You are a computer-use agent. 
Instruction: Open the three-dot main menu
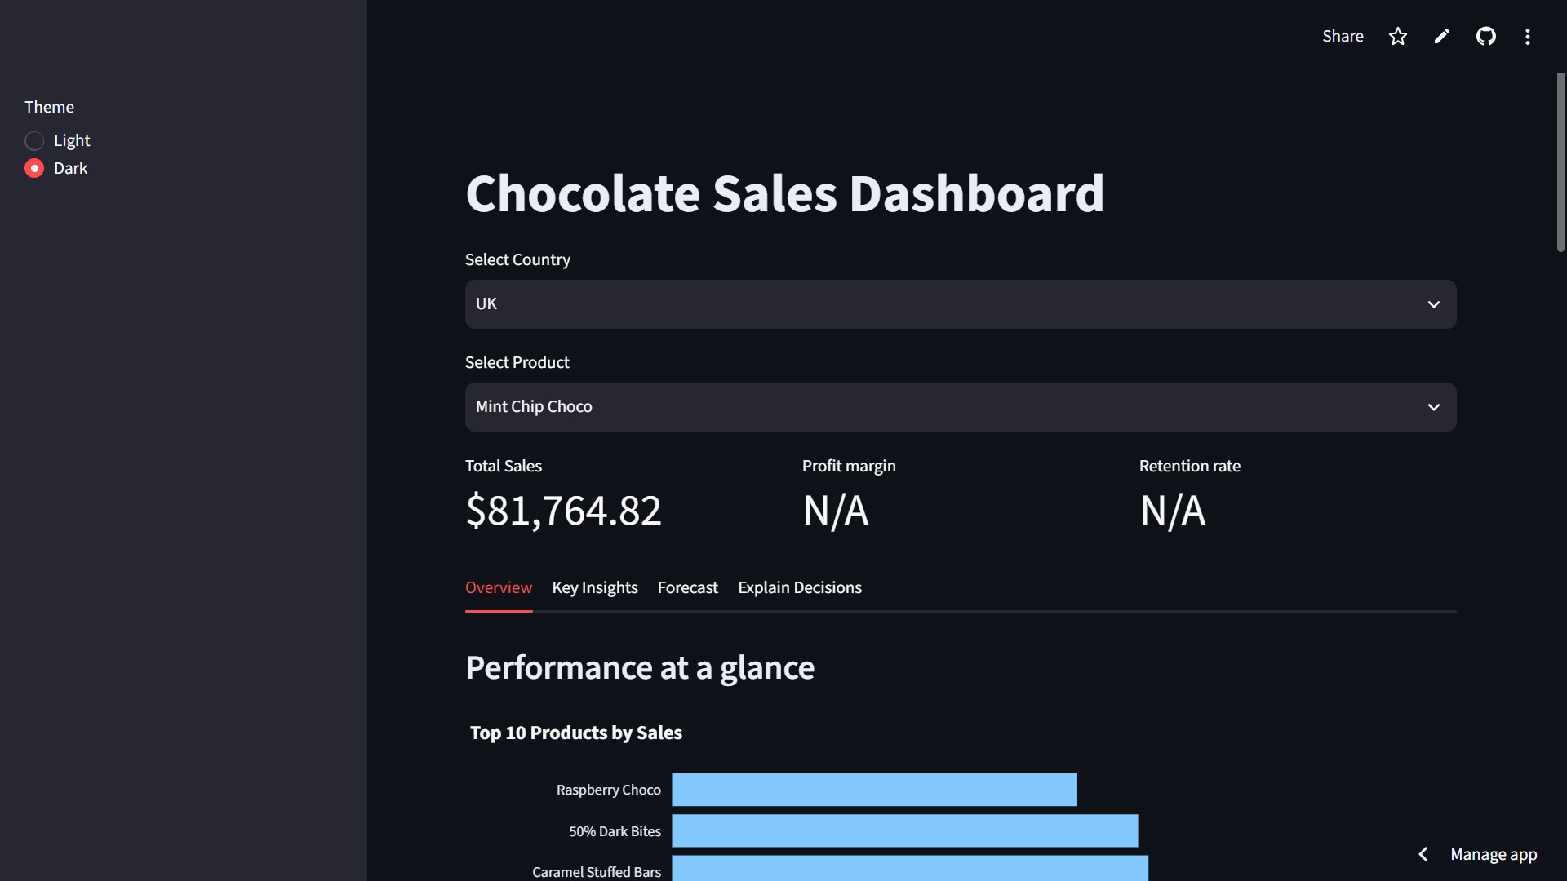1528,37
